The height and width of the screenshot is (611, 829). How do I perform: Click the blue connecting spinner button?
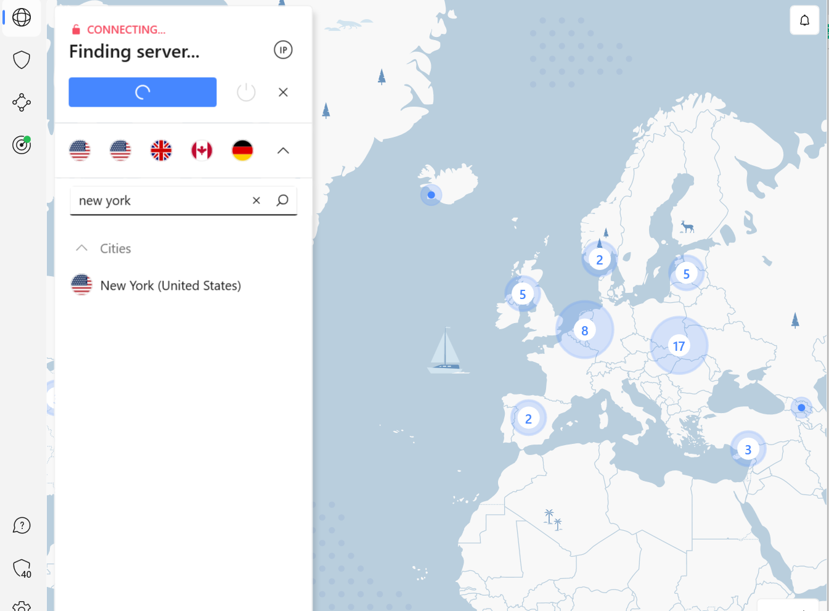point(142,92)
